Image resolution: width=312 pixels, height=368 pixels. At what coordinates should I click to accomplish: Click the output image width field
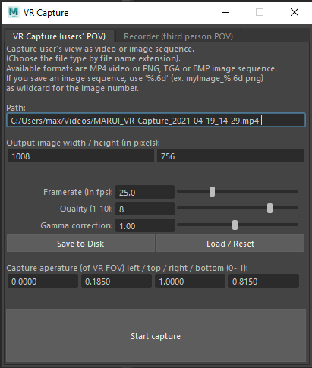[x=80, y=156]
